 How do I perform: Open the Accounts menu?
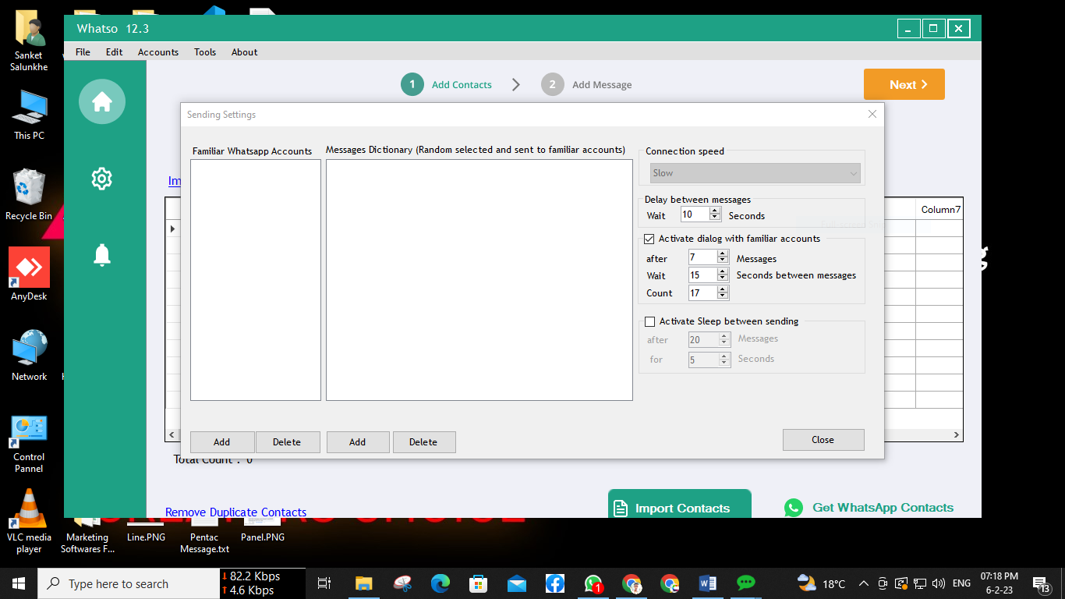[158, 52]
